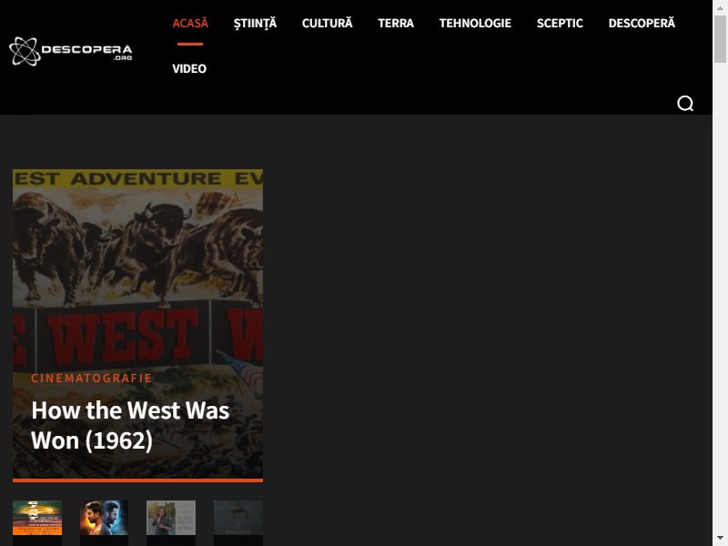This screenshot has width=728, height=546.
Task: Open the Descoperă menu entry
Action: click(x=642, y=24)
